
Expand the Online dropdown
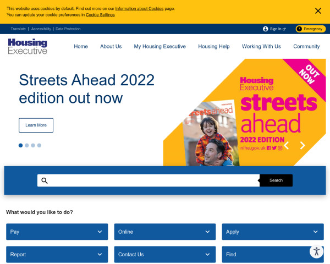coord(165,232)
